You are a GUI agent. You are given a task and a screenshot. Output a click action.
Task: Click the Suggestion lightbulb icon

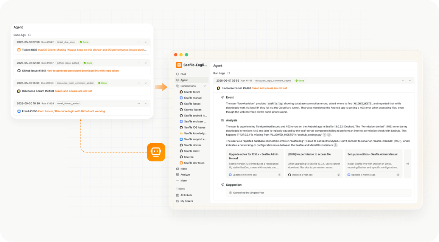point(223,185)
